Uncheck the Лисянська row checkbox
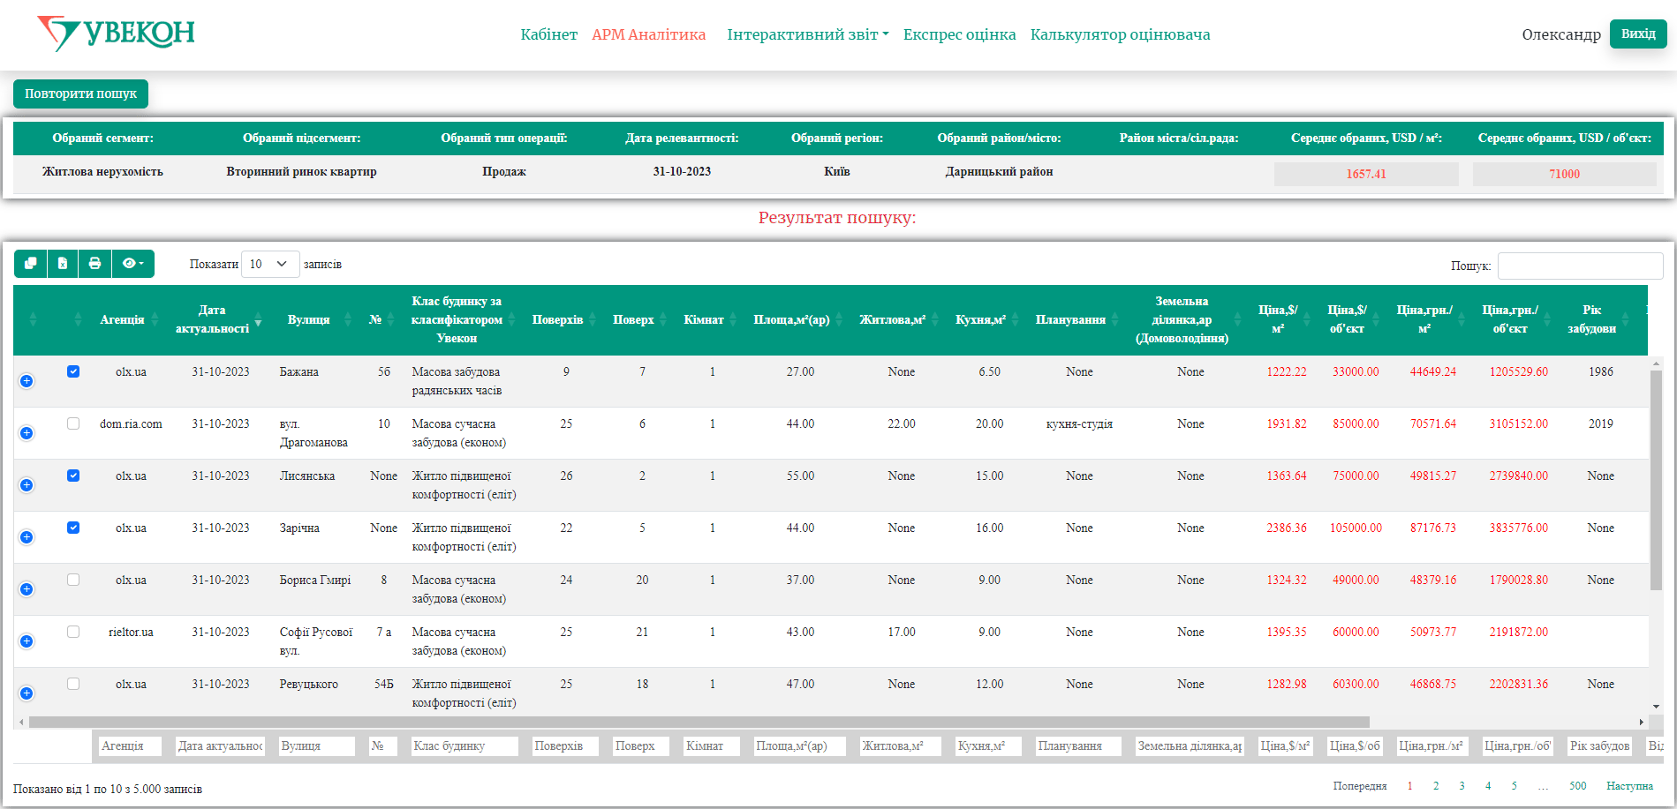Viewport: 1677px width, 809px height. click(73, 476)
